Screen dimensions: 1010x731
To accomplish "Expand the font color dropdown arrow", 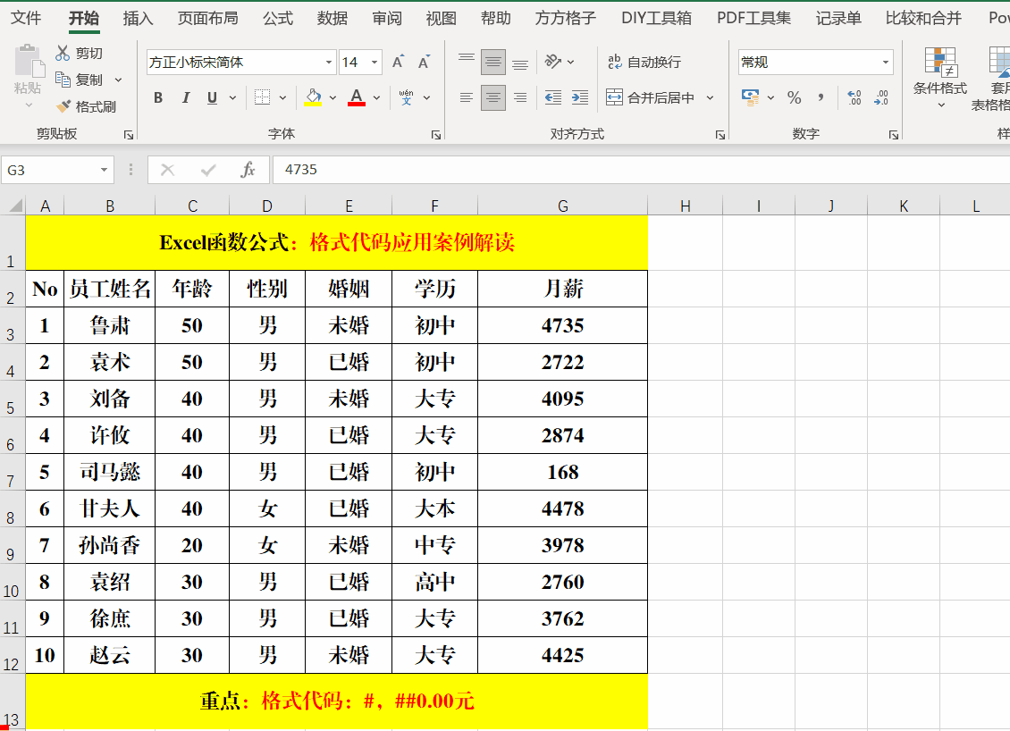I will (377, 97).
